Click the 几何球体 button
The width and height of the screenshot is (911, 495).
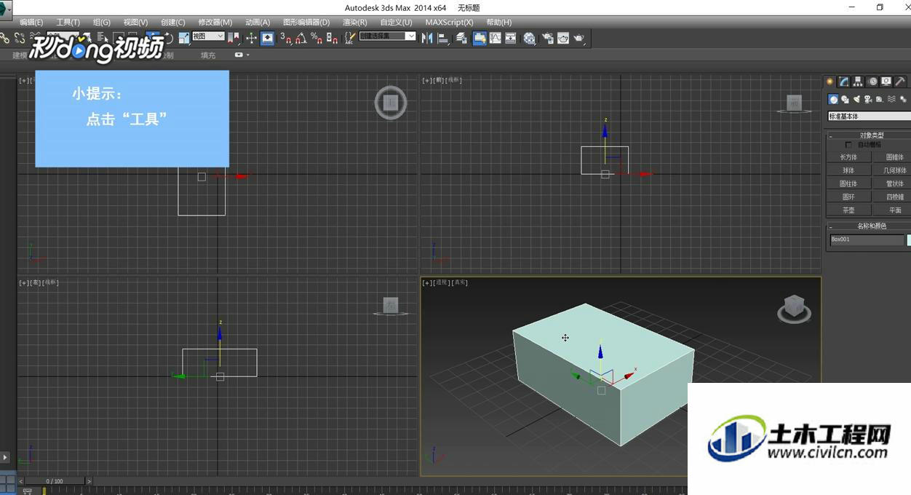click(x=891, y=170)
